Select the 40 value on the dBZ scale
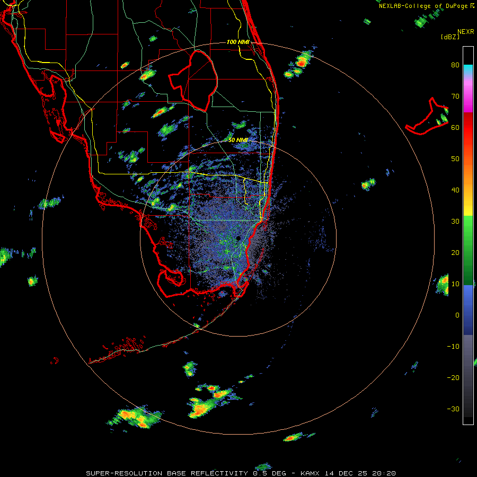The width and height of the screenshot is (477, 477). 455,190
